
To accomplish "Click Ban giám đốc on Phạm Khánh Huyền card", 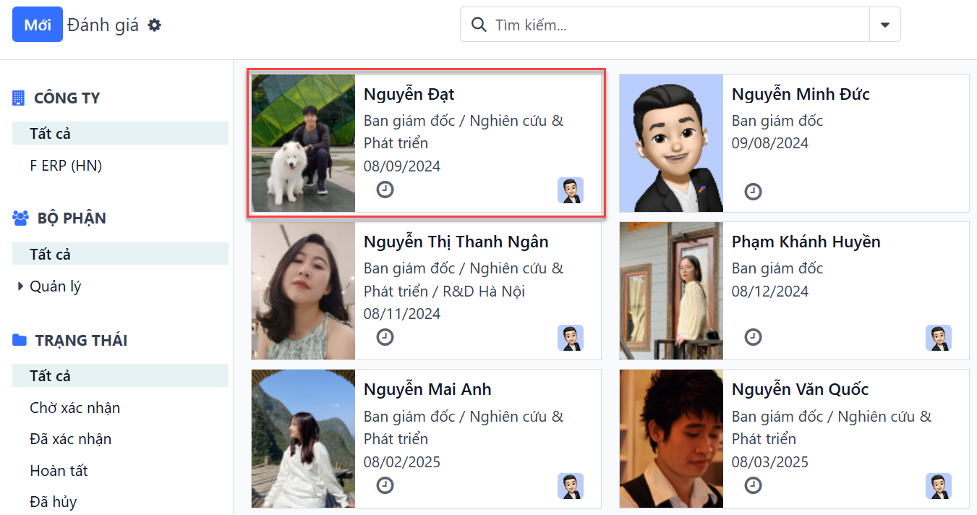I will click(777, 268).
